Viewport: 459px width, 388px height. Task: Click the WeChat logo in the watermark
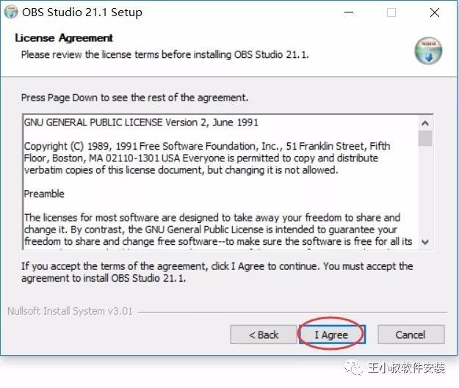tap(354, 367)
